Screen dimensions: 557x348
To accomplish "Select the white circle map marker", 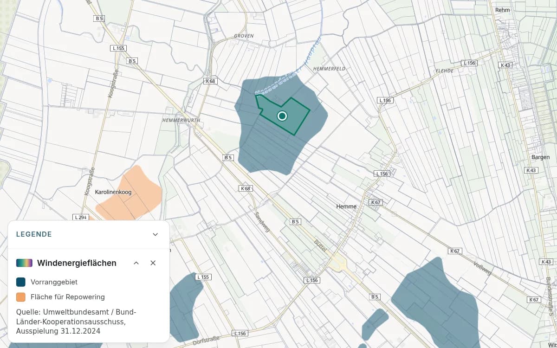I will pyautogui.click(x=282, y=116).
